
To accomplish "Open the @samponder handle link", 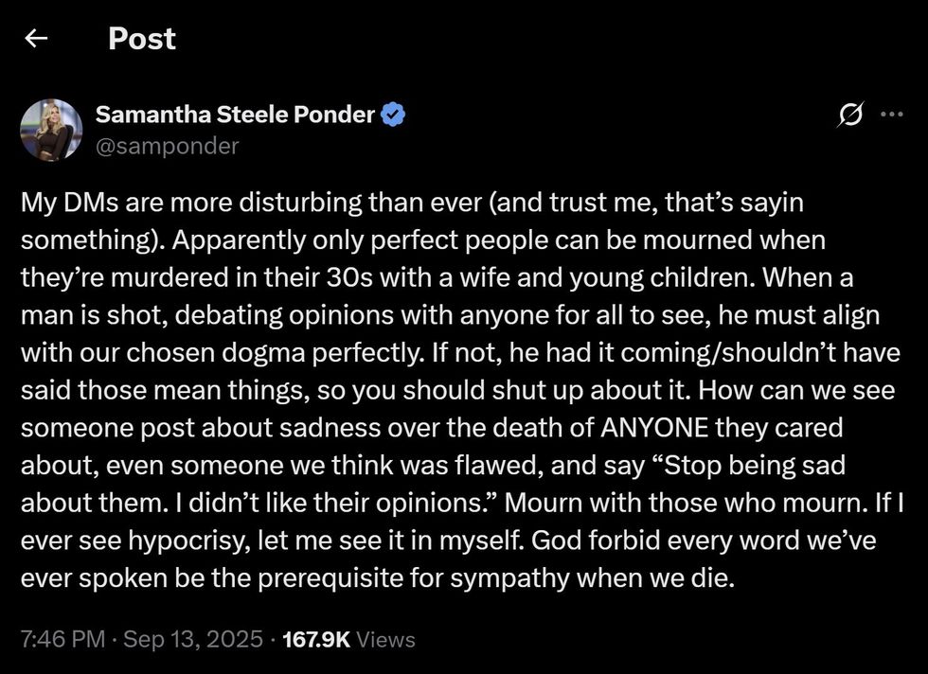I will point(167,146).
